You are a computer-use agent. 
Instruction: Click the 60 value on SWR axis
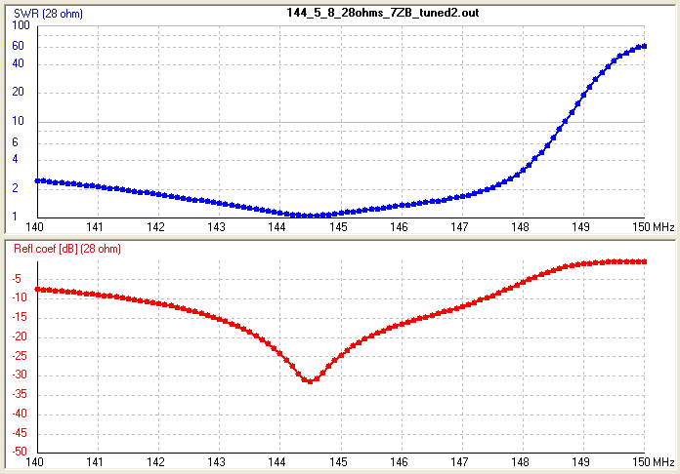[x=18, y=46]
